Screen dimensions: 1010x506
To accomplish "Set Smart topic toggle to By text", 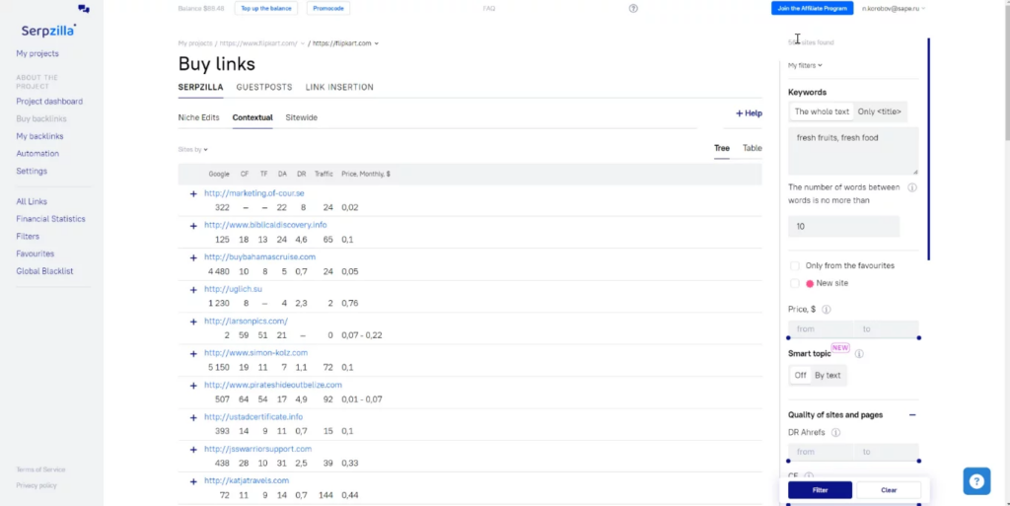I will 828,375.
